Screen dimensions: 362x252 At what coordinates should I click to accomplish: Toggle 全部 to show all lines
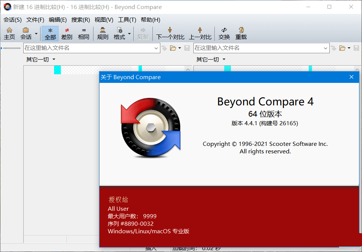tap(50, 33)
